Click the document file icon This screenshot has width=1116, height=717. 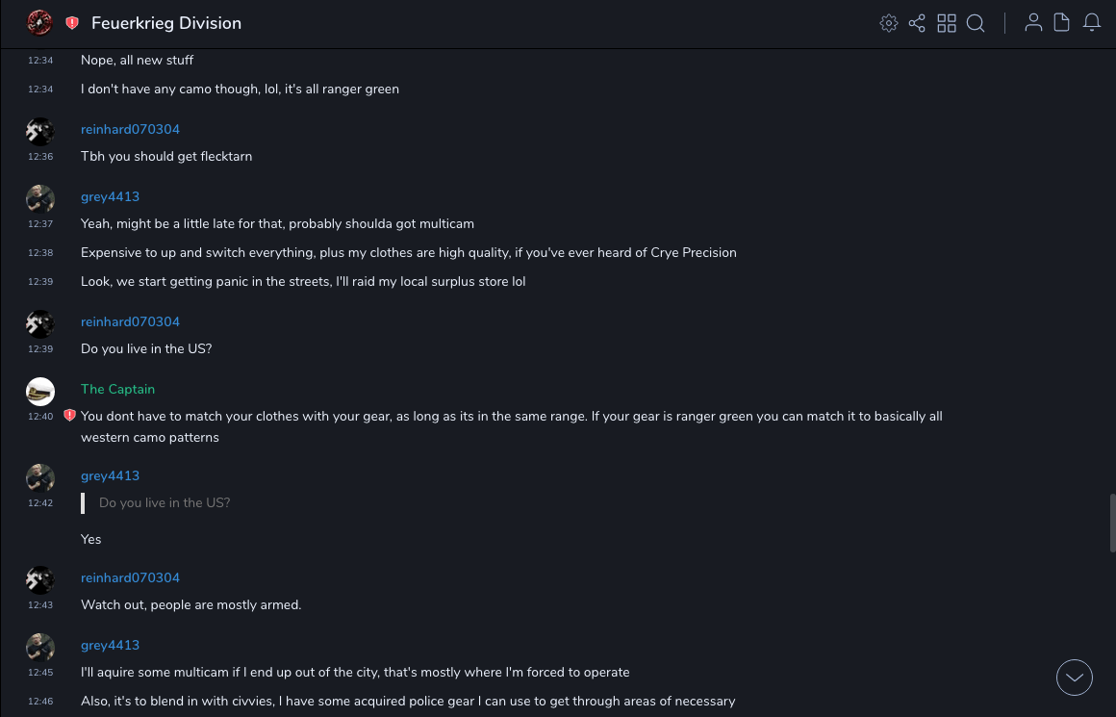point(1062,23)
